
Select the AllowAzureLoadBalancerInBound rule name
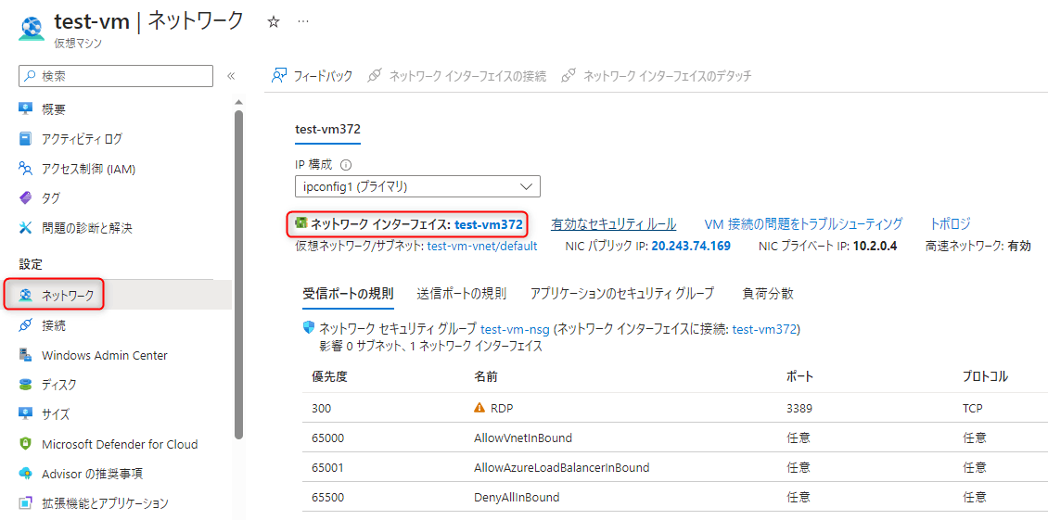point(561,467)
